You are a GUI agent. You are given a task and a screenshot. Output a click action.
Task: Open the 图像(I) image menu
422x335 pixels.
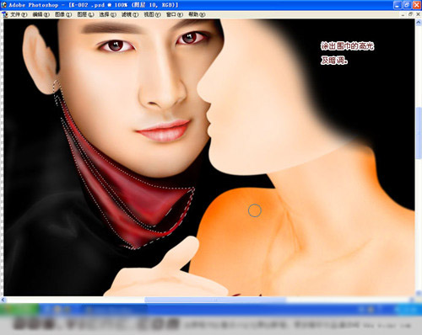pyautogui.click(x=63, y=14)
